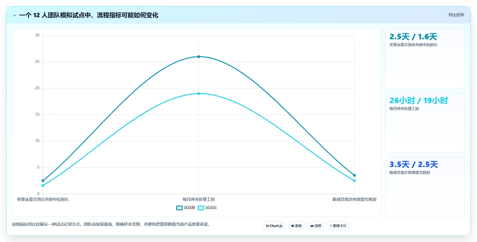The width and height of the screenshot is (477, 242).
Task: Click 试点后 point for 变更从提交到合并的中位时长
Action: pyautogui.click(x=43, y=185)
